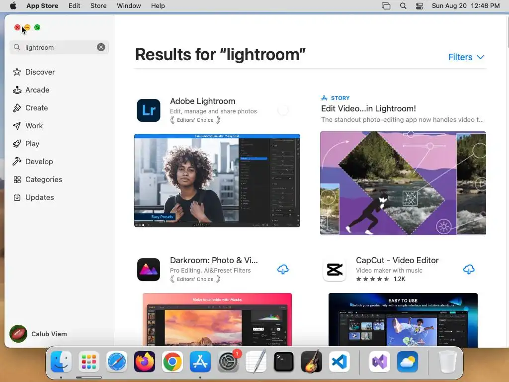Open the Window menu
The image size is (509, 382).
pos(129,5)
